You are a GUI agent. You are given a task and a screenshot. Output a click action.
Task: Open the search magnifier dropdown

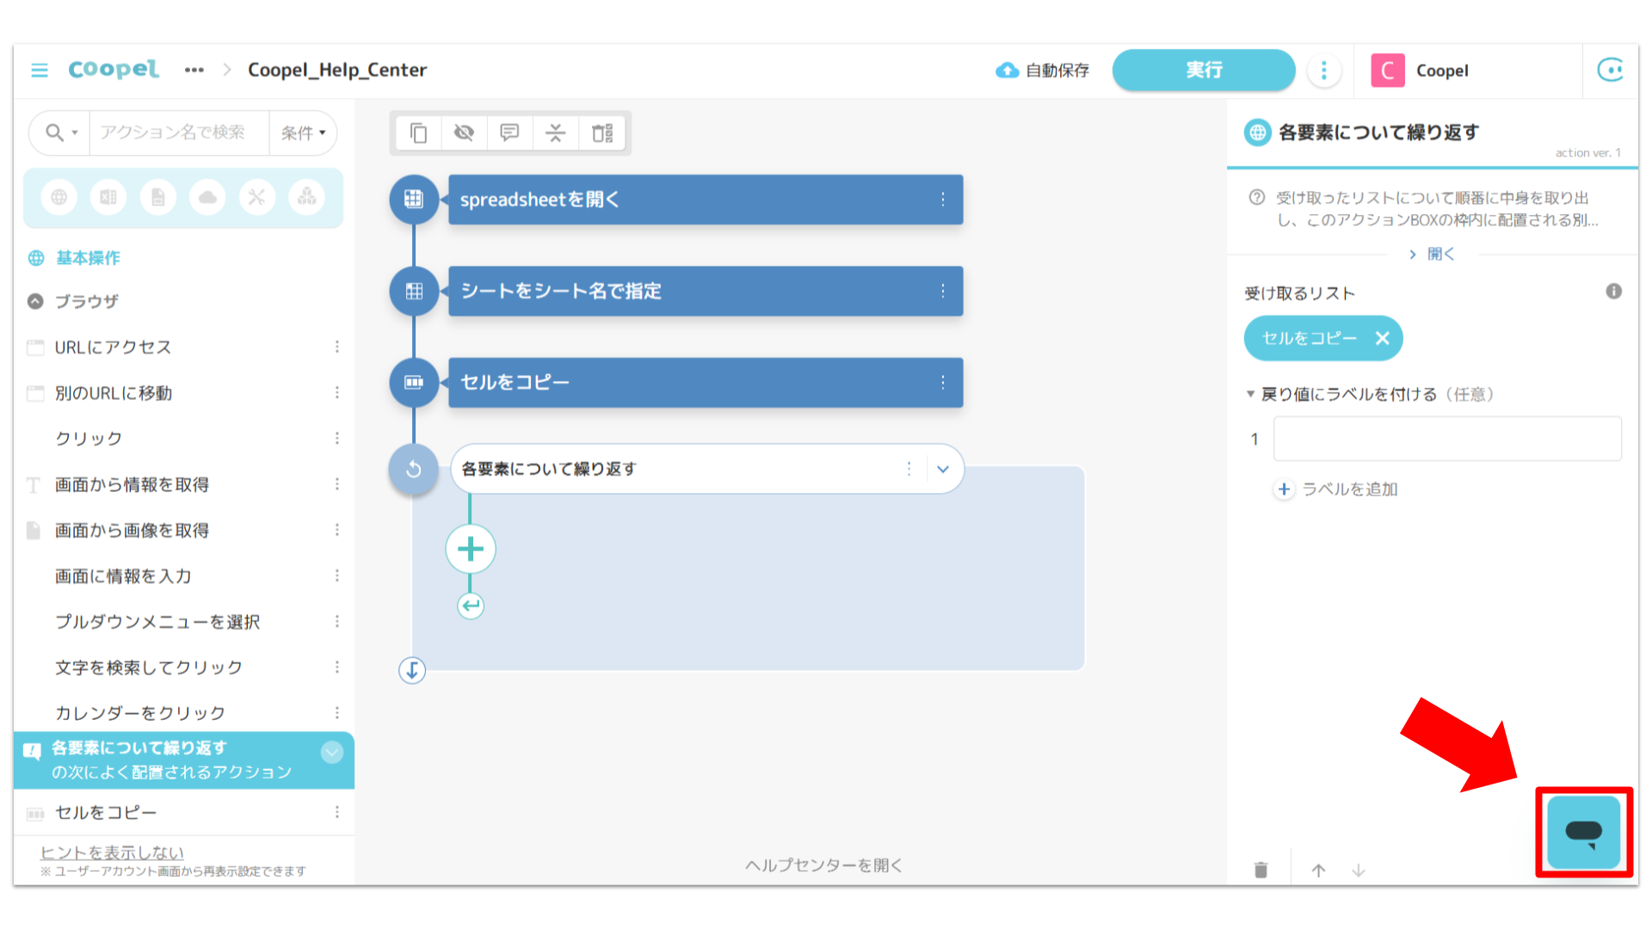(61, 132)
